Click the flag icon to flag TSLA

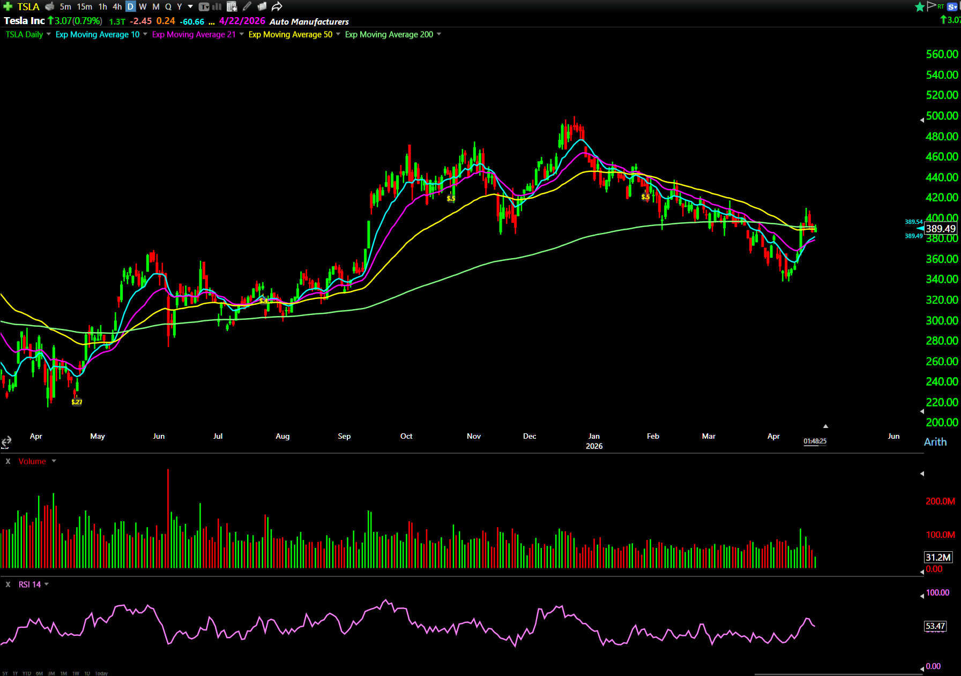tap(932, 6)
